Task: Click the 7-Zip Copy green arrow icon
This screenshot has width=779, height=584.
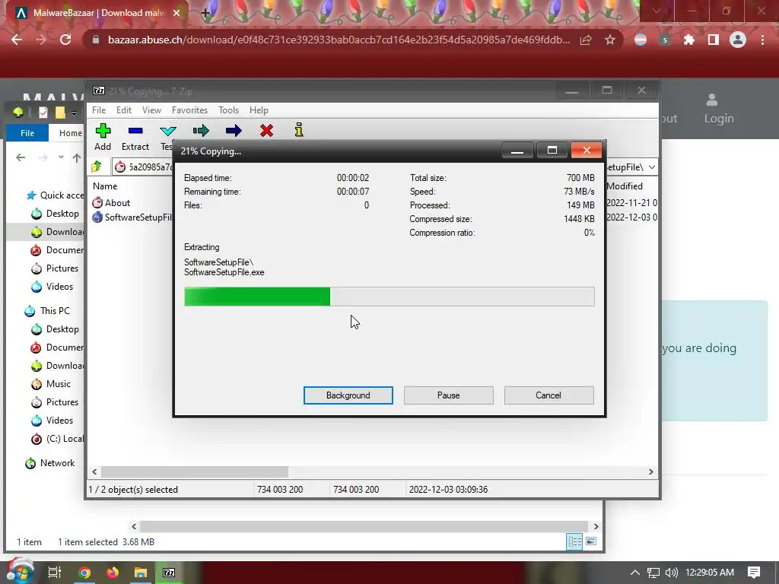Action: pos(201,131)
